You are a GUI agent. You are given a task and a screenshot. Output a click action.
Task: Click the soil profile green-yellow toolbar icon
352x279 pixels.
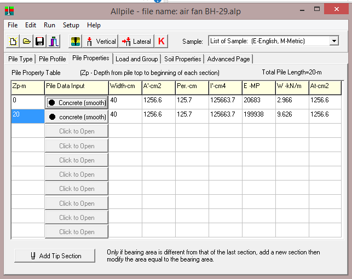[x=76, y=41]
